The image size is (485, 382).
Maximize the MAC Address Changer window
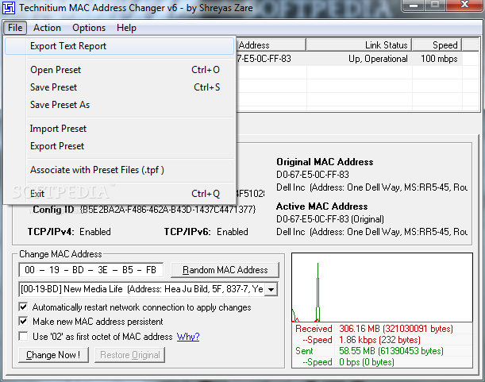(x=436, y=6)
